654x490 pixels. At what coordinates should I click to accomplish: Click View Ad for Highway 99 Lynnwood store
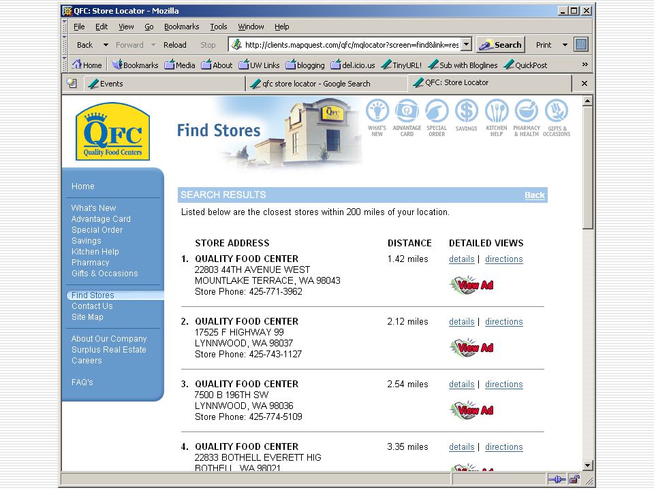pos(471,348)
